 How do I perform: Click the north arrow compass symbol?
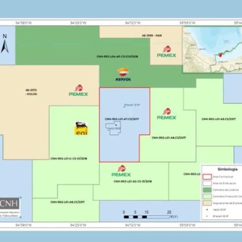[x=5, y=44]
